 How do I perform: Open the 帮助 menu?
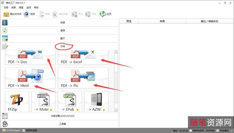click(36, 7)
